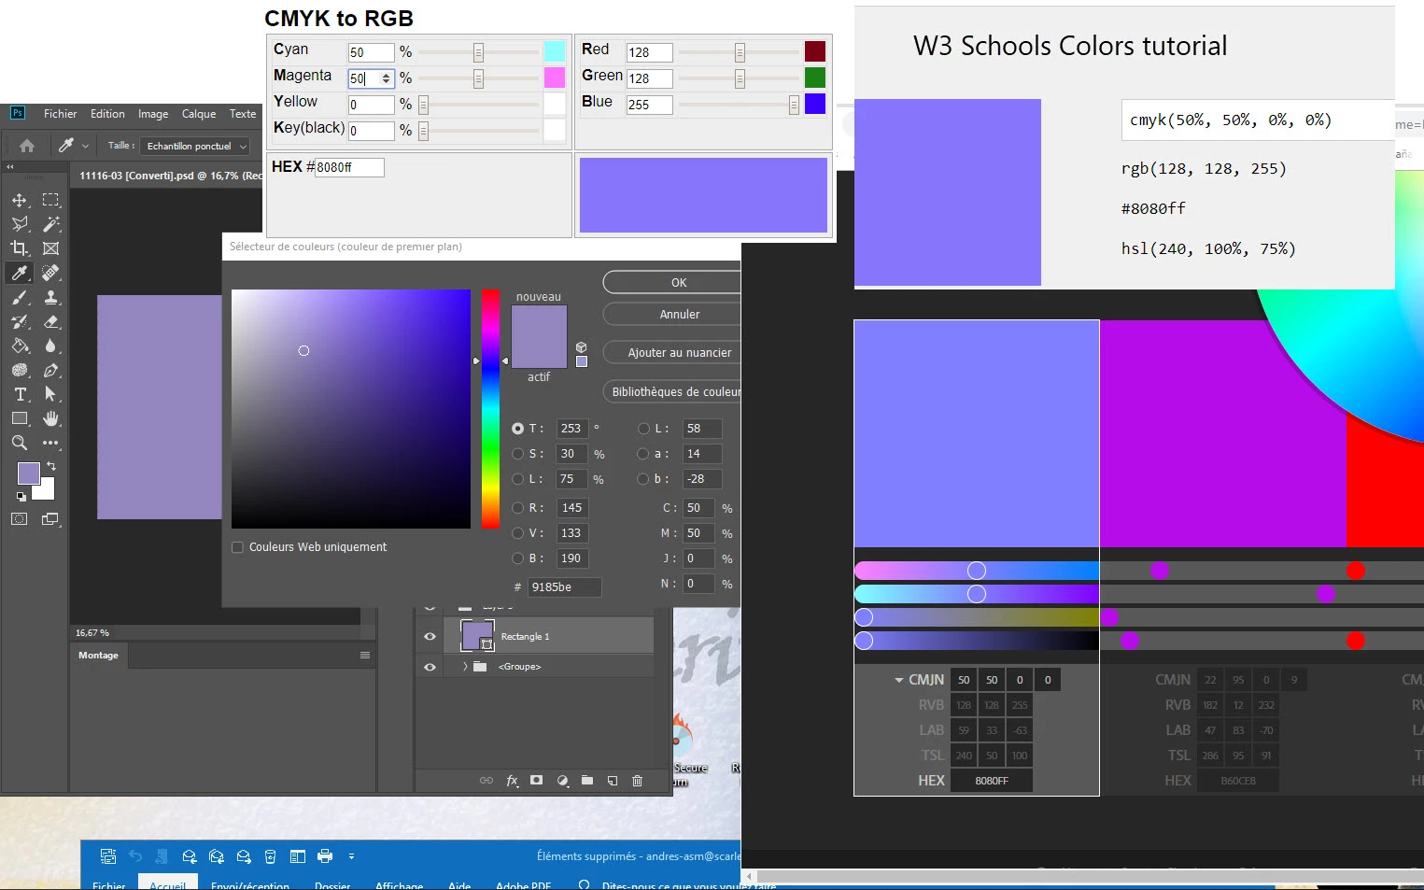
Task: Click the hex 9185be field
Action: pyautogui.click(x=565, y=587)
